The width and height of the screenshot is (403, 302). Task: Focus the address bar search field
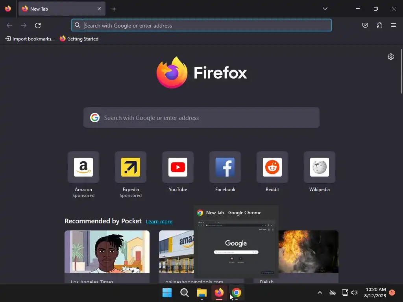201,26
